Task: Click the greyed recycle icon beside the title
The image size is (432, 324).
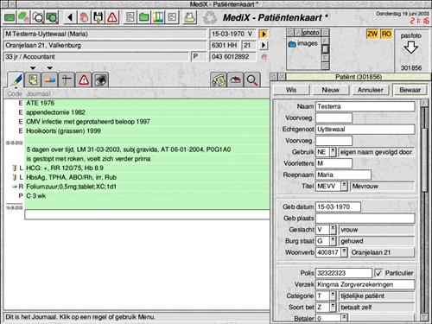Action: [x=210, y=17]
